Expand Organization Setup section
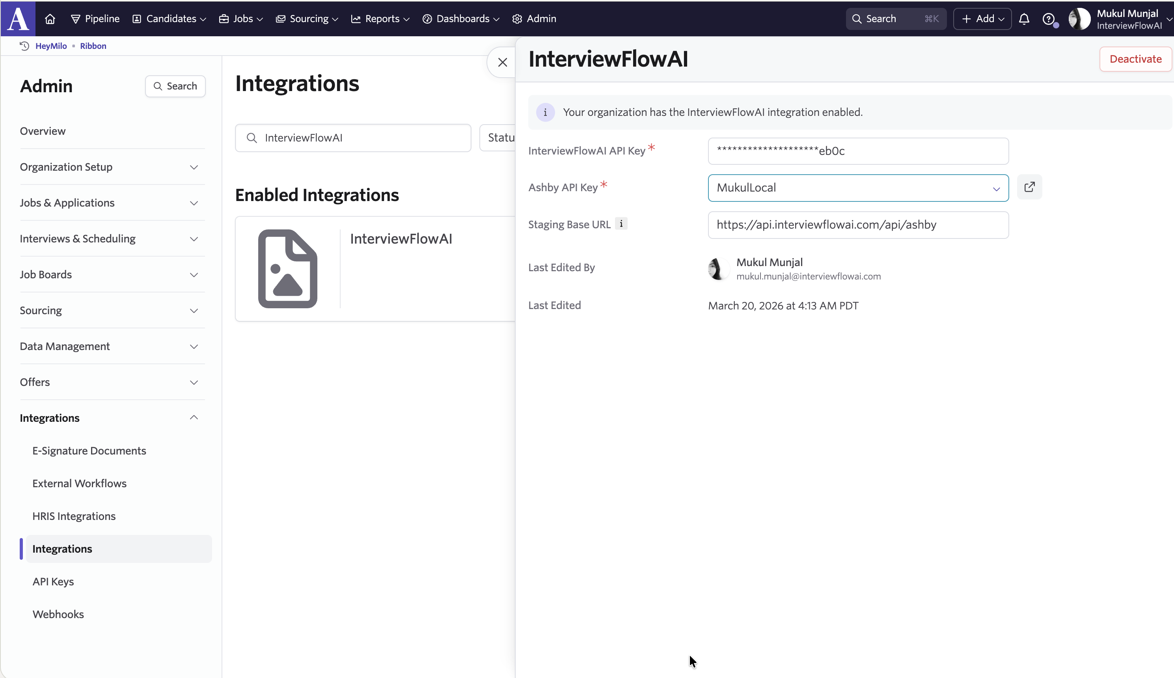Viewport: 1174px width, 678px height. (112, 167)
